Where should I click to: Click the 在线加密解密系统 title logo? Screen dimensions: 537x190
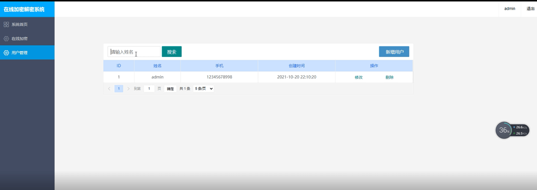(x=24, y=9)
